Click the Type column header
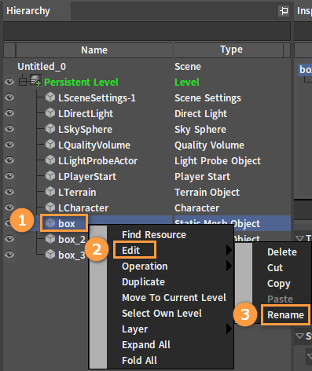 [x=231, y=50]
